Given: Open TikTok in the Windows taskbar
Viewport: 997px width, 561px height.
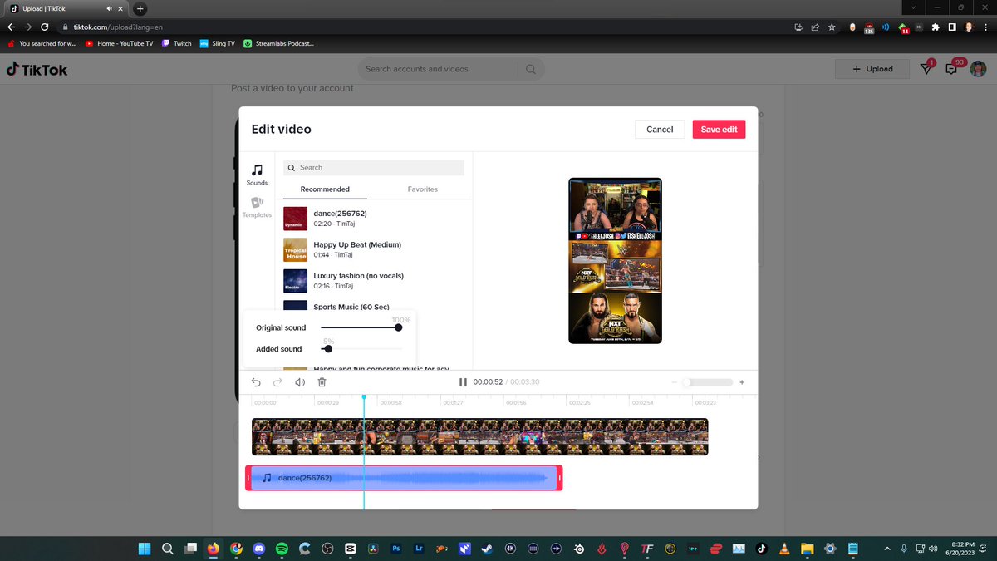Looking at the screenshot, I should tap(762, 549).
